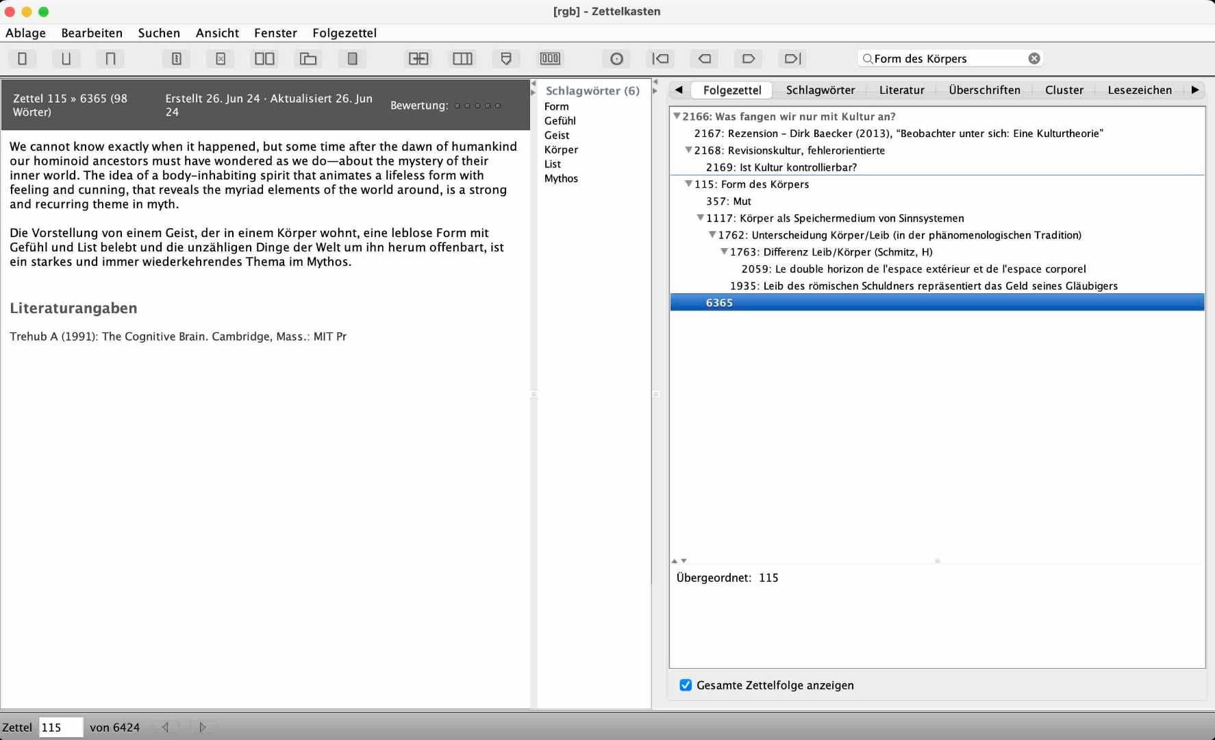
Task: Open the Ablage menu
Action: tap(25, 33)
